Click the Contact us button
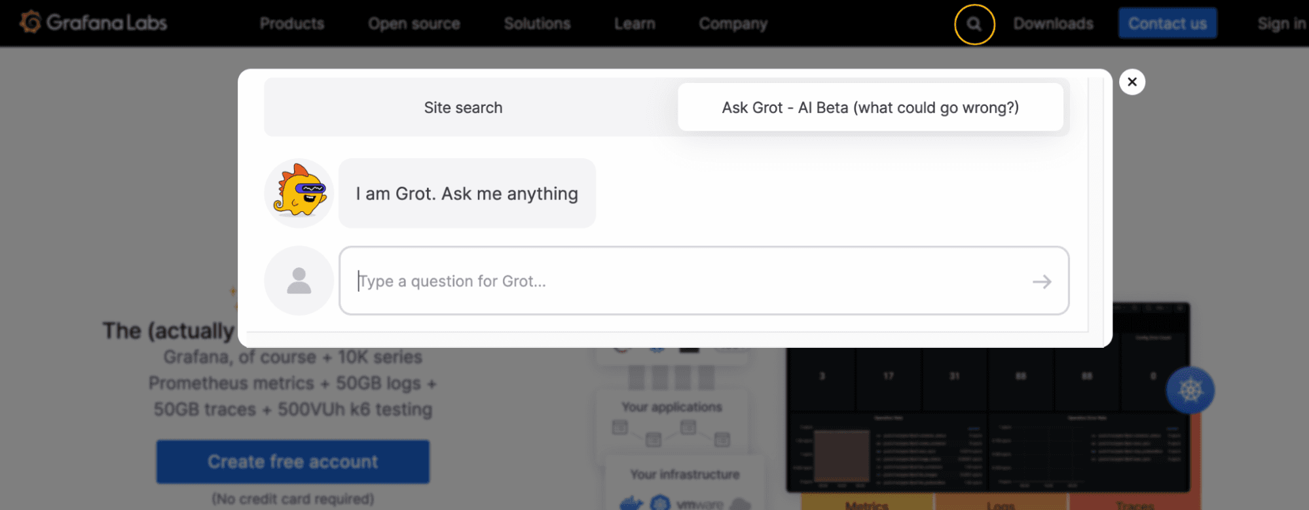This screenshot has height=510, width=1309. (1167, 24)
